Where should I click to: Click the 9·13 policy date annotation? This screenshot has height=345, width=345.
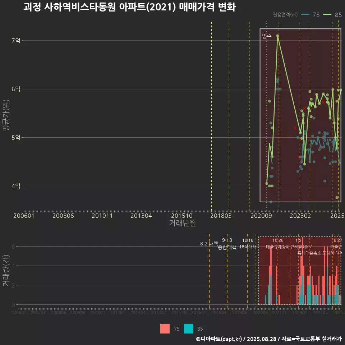point(227,240)
